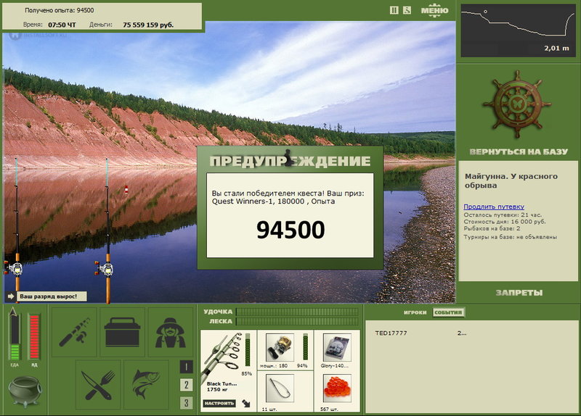Click the time value 07:50 ЧТ
The height and width of the screenshot is (416, 581).
62,25
